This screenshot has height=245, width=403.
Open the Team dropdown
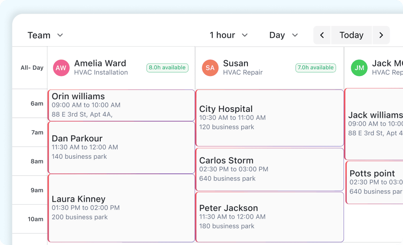(46, 35)
